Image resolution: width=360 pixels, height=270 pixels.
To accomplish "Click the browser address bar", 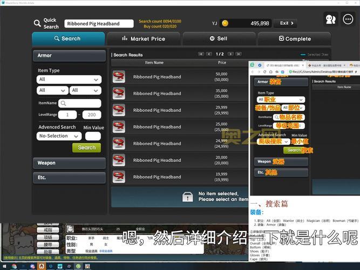I will 323,72.
